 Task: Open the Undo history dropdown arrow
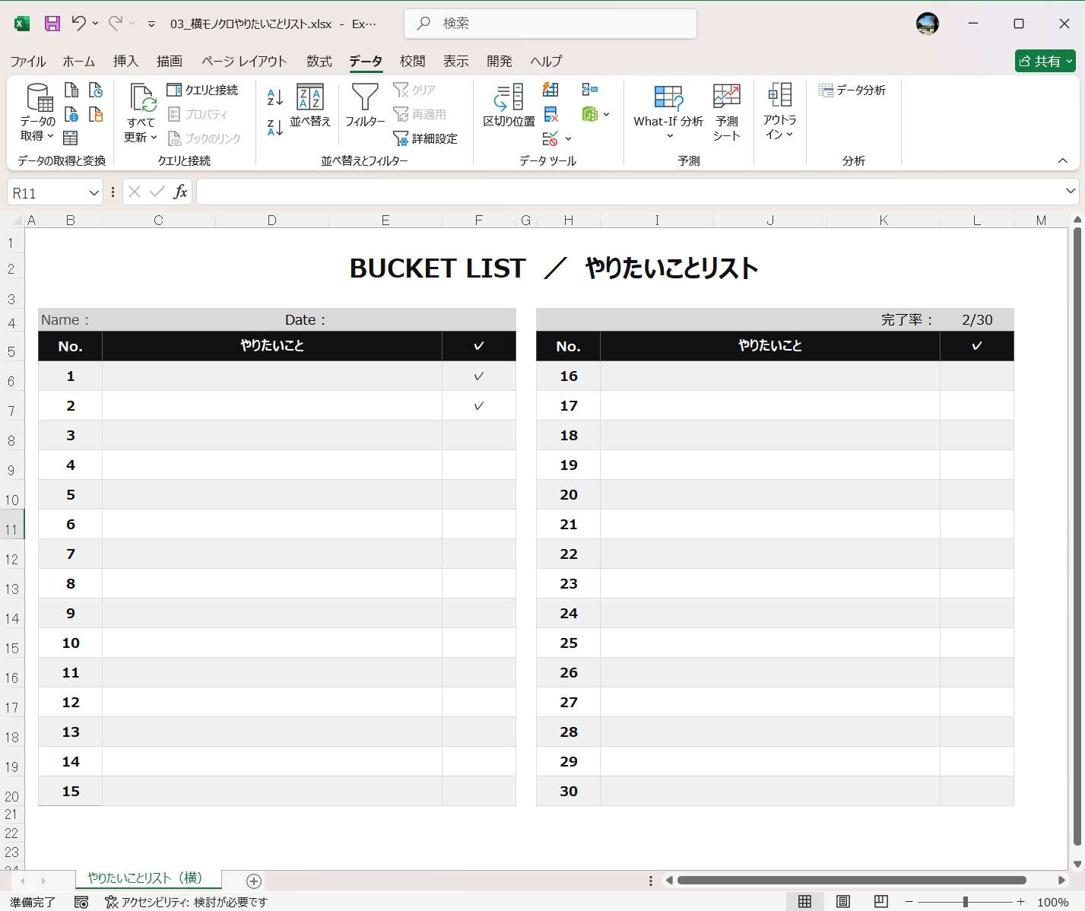[x=95, y=24]
